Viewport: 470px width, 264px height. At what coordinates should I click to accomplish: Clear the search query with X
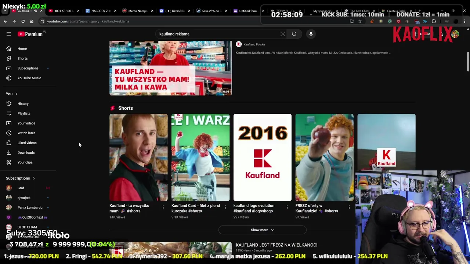[282, 34]
